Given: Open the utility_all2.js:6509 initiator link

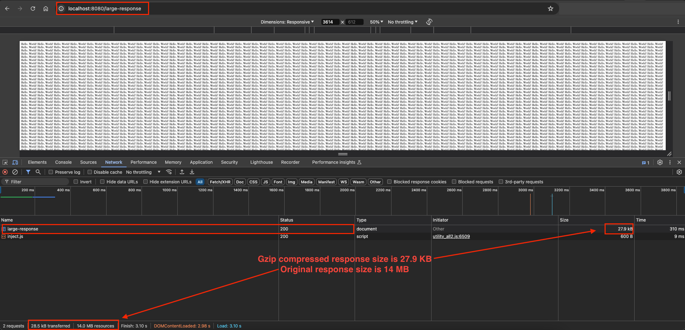Looking at the screenshot, I should tap(451, 237).
